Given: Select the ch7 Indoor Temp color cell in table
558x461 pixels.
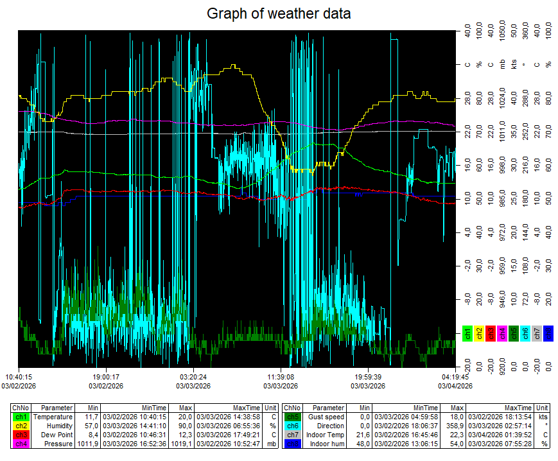Looking at the screenshot, I should point(292,435).
